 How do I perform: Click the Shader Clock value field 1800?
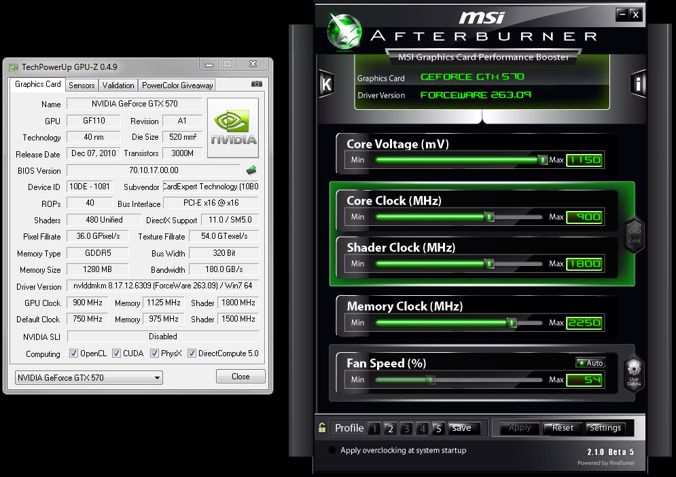coord(584,264)
